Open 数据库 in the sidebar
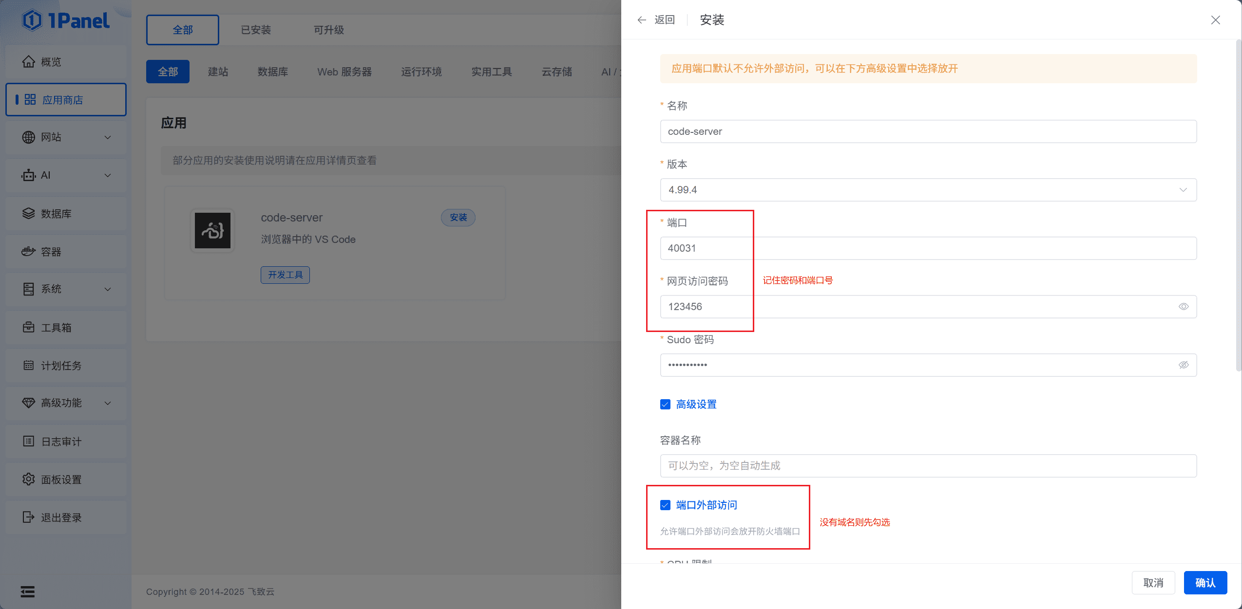This screenshot has height=609, width=1242. (x=66, y=214)
